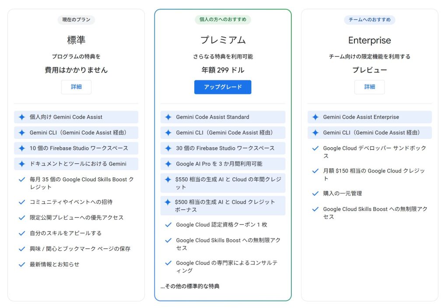This screenshot has width=448, height=308.
Task: Click the 詳細 button under 標準 plan
Action: tap(76, 87)
